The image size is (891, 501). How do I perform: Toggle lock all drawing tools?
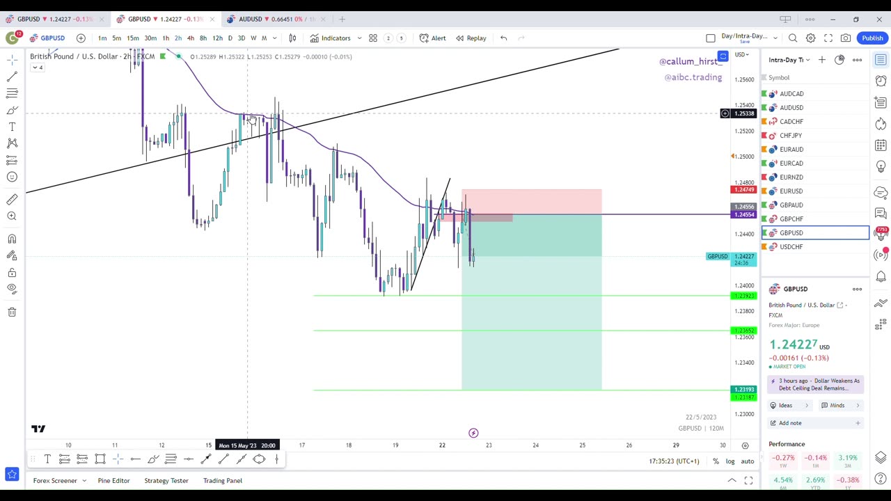12,272
